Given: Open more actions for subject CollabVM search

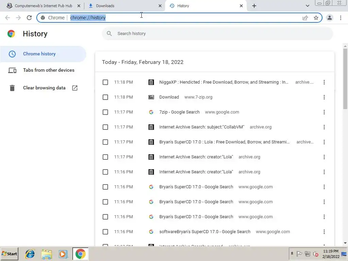Looking at the screenshot, I should click(324, 127).
